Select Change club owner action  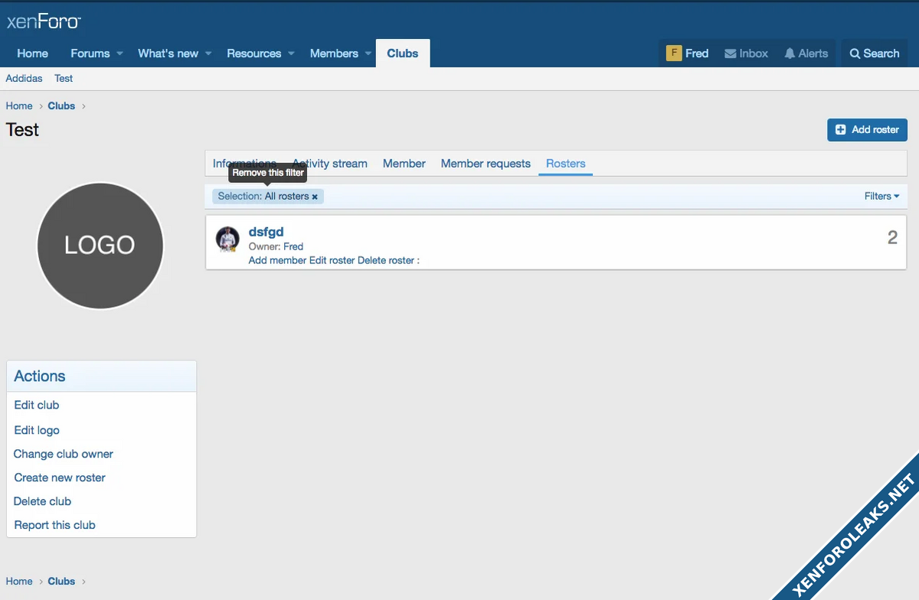click(x=64, y=454)
